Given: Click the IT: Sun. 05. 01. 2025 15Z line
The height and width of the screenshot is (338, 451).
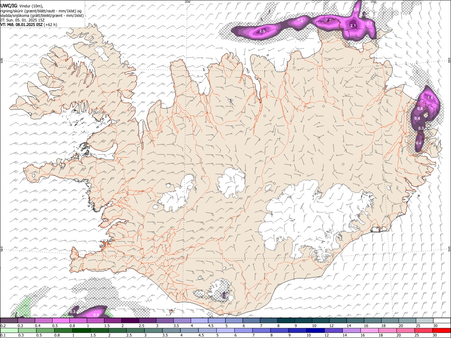Looking at the screenshot, I should tap(23, 20).
